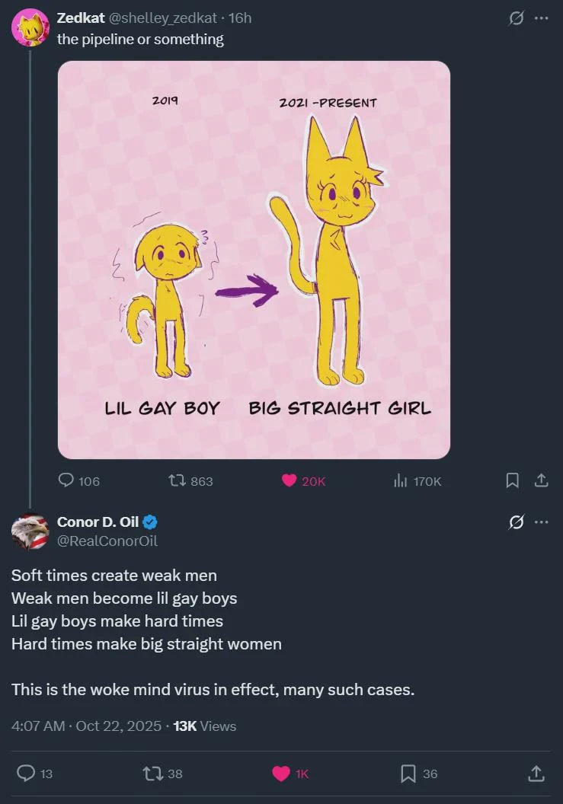Unlike Conor D. Oil's post with 1K likes
Screen dimensions: 563x804
[281, 774]
